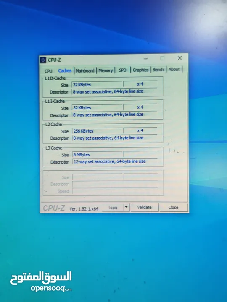Image resolution: width=227 pixels, height=302 pixels.
Task: Click L2 Cache size 256 KBytes field
Action: pyautogui.click(x=97, y=131)
